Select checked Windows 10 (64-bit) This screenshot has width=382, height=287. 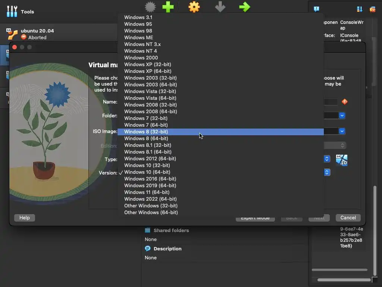pos(221,172)
